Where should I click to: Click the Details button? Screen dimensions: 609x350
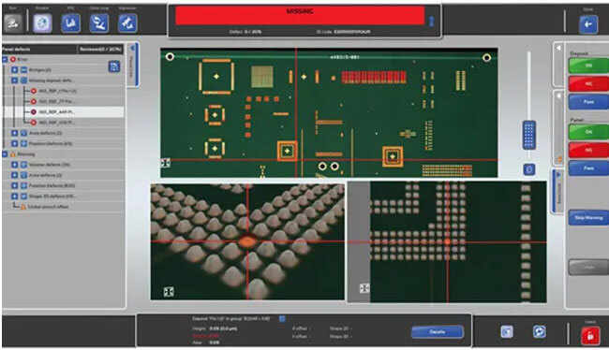437,332
